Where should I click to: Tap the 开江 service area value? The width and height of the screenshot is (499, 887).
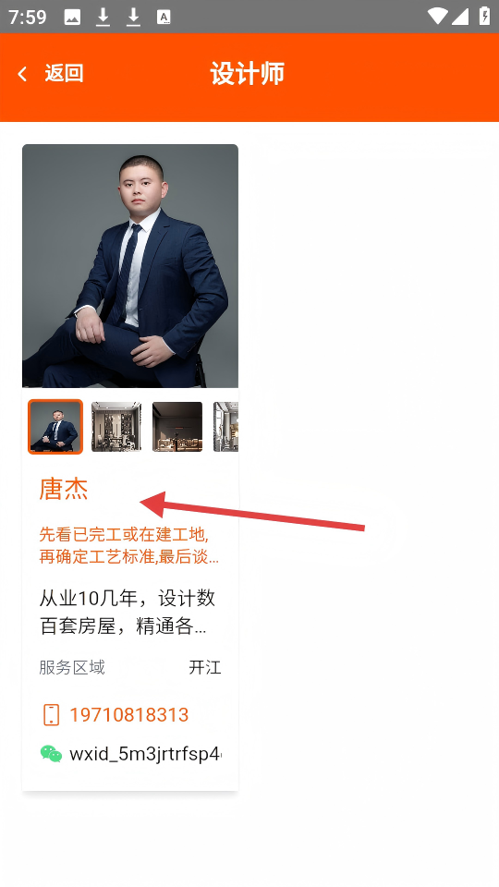205,667
